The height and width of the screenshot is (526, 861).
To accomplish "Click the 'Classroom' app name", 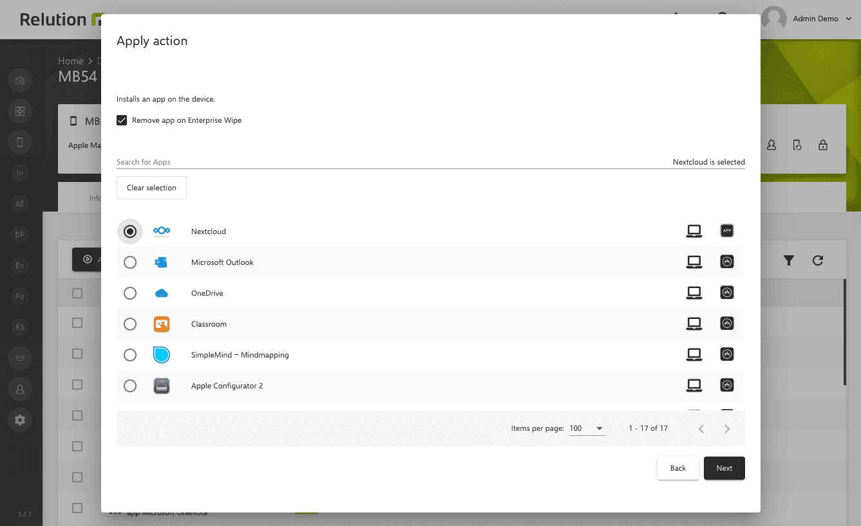I will 209,324.
